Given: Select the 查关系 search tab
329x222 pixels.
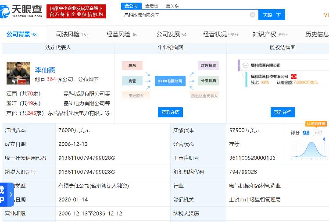Looking at the screenshot, I should [172, 6].
